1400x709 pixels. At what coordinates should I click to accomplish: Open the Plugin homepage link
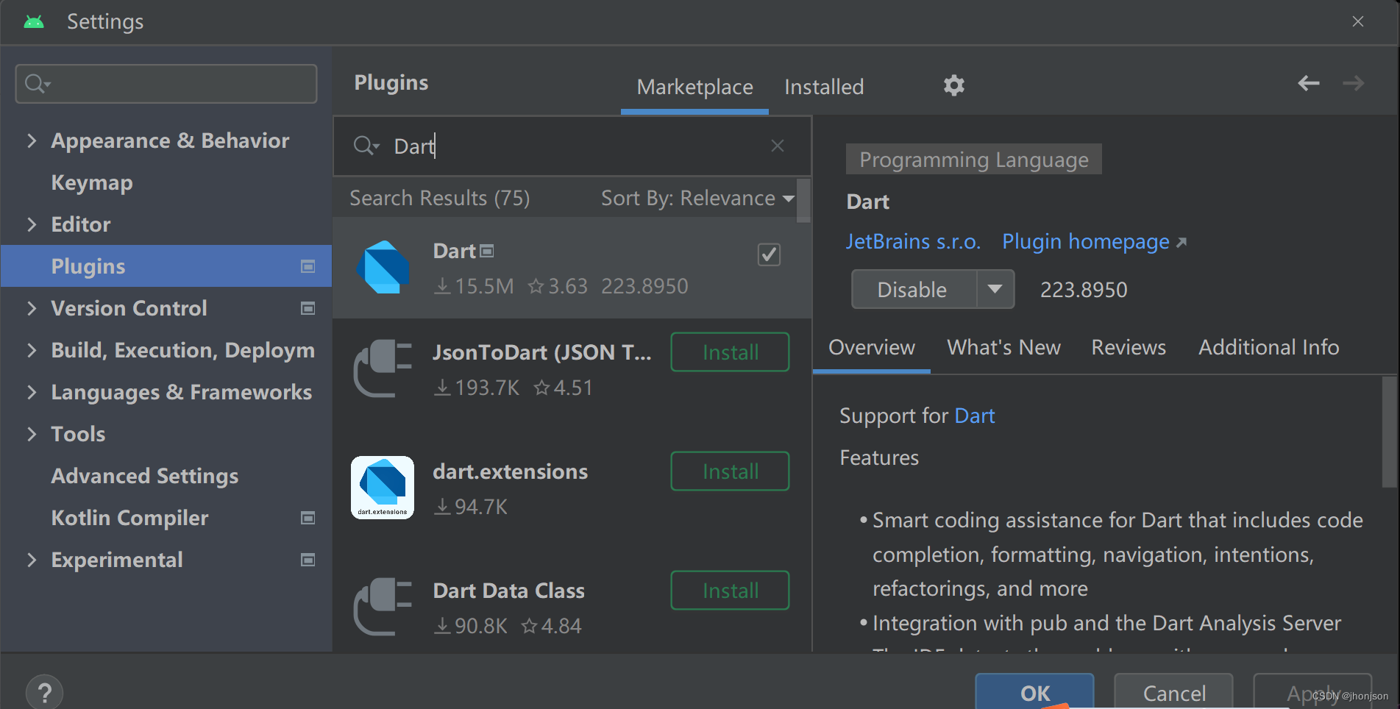(x=1094, y=241)
